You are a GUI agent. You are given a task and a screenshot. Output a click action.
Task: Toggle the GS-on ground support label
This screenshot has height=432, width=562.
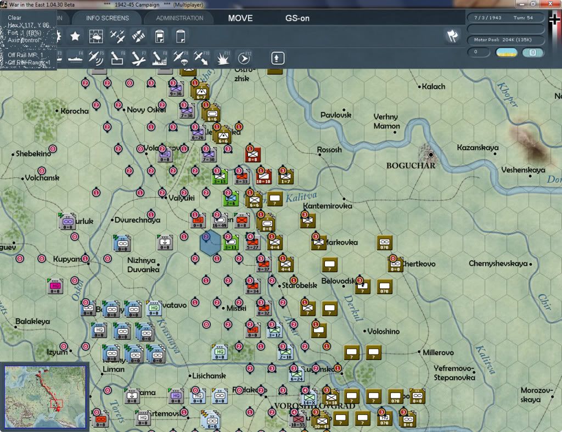pos(297,18)
